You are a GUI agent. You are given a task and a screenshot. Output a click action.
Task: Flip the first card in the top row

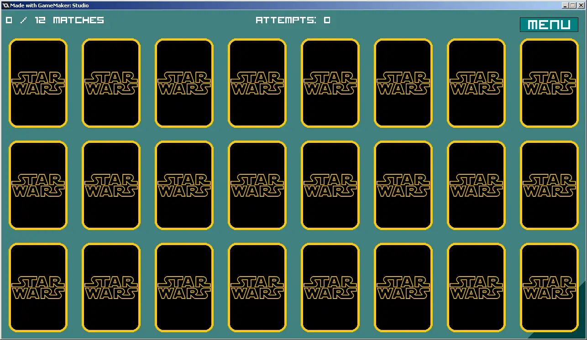point(38,83)
